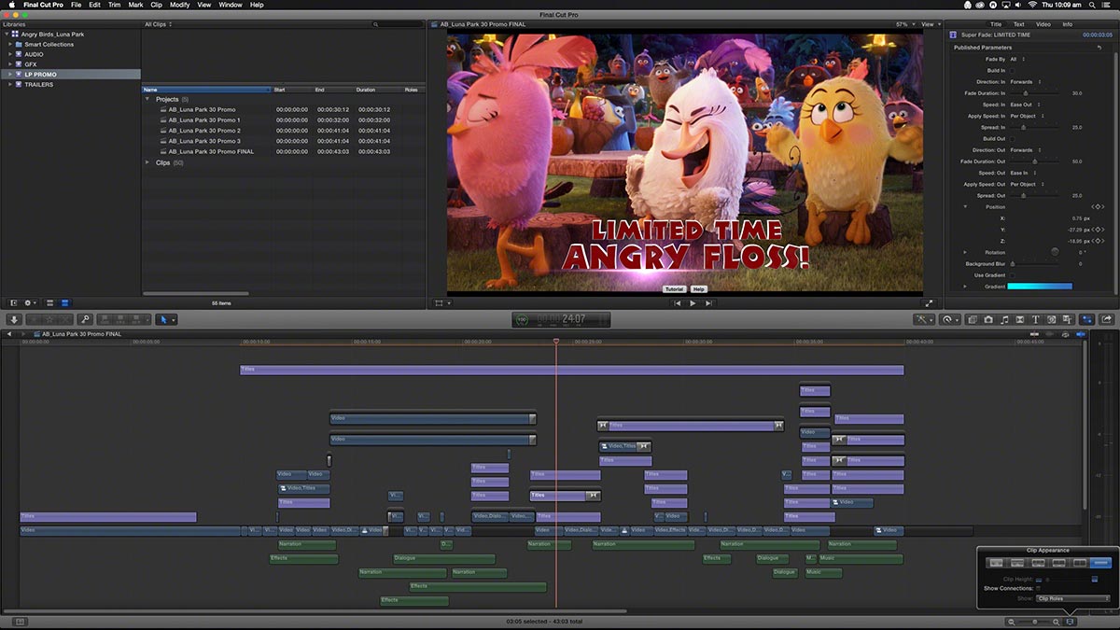The height and width of the screenshot is (630, 1120).
Task: Expand the Clips group in browser
Action: point(147,162)
